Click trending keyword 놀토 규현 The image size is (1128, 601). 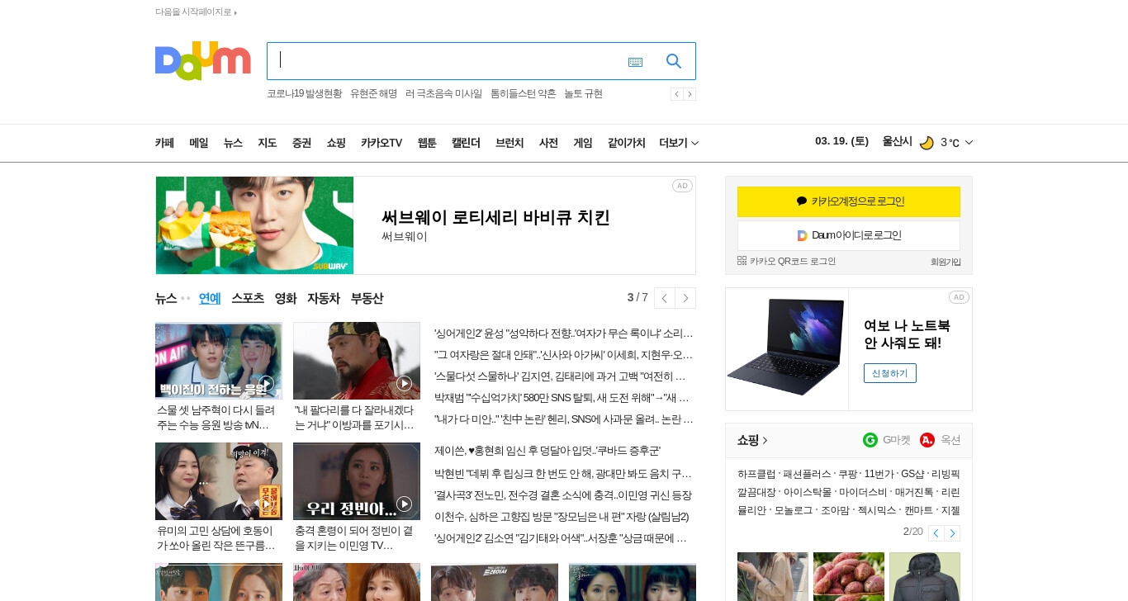(x=583, y=94)
